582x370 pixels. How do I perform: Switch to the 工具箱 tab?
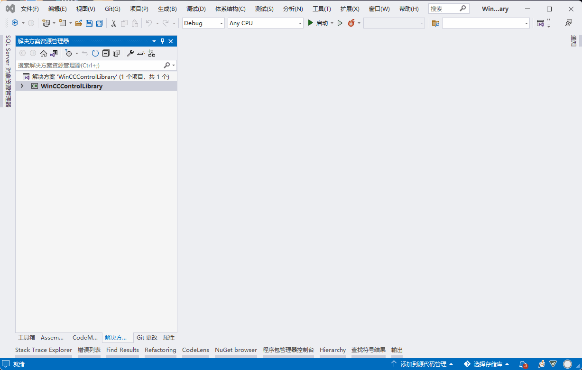27,338
